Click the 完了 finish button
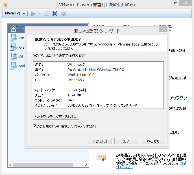 click(126, 141)
